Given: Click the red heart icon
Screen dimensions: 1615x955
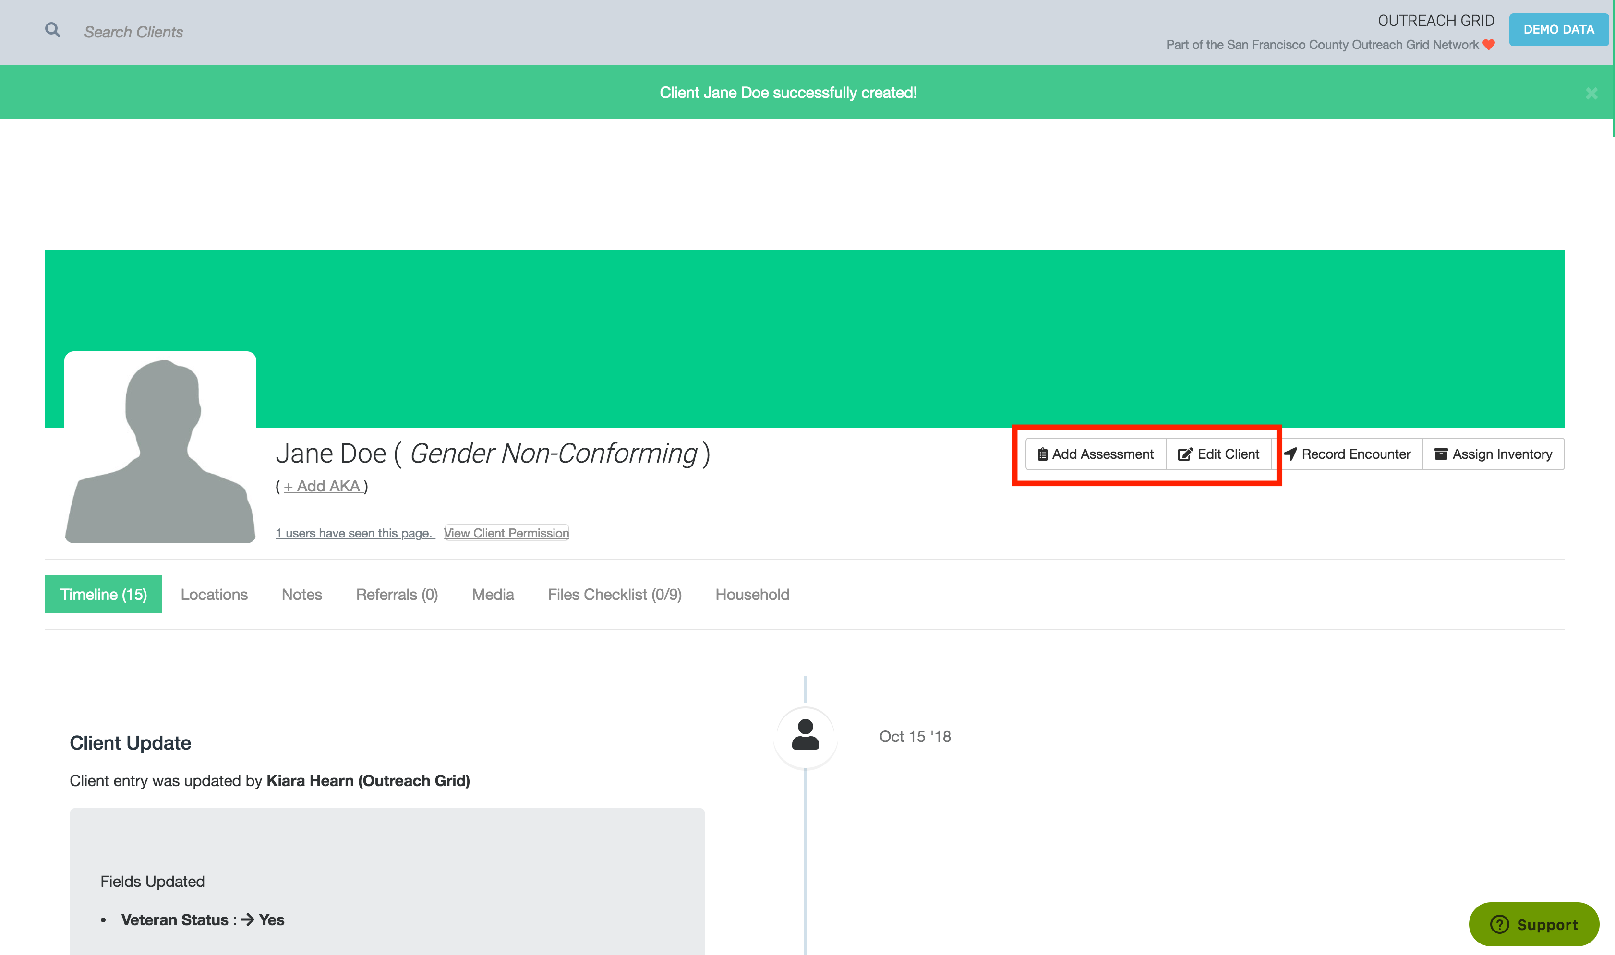Looking at the screenshot, I should tap(1488, 45).
